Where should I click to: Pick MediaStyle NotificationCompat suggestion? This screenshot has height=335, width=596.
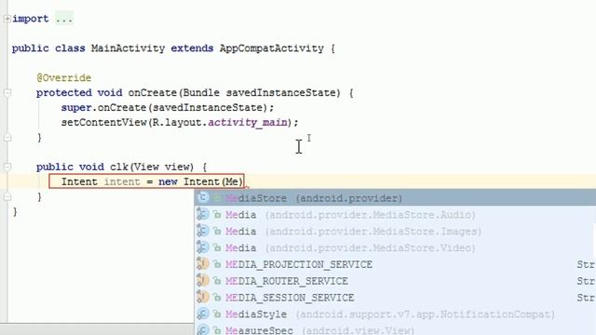click(x=395, y=315)
